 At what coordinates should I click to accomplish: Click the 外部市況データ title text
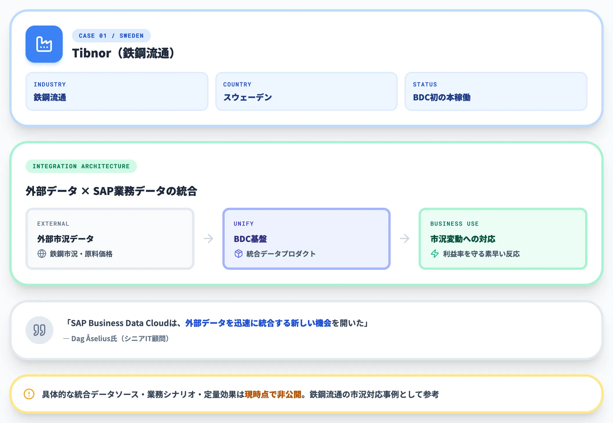tap(66, 239)
